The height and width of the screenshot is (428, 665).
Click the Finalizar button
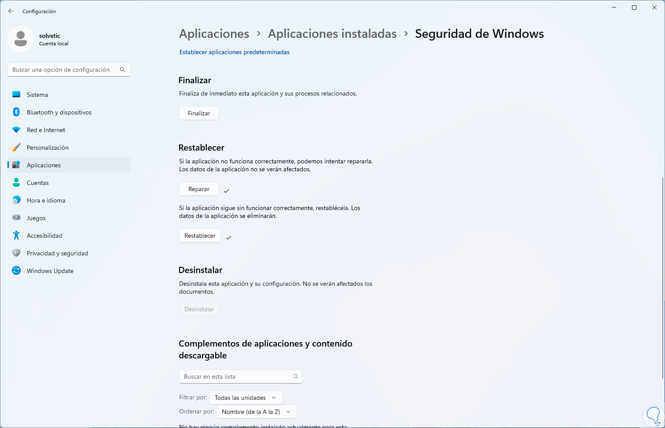point(199,113)
